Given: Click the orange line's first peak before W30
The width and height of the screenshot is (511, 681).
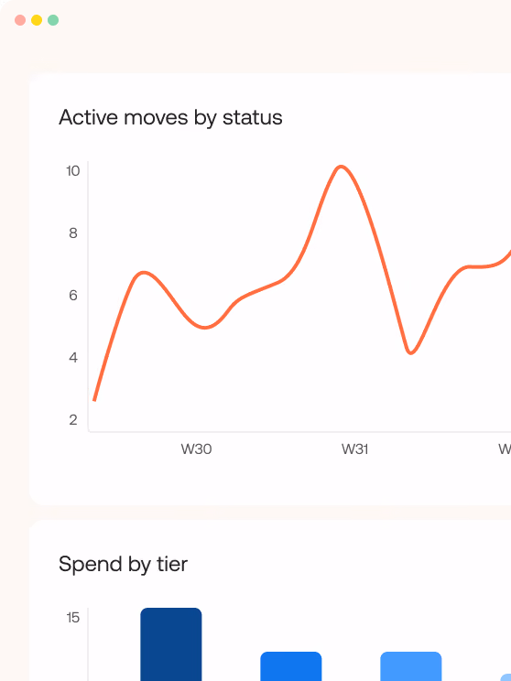Looking at the screenshot, I should pos(144,273).
